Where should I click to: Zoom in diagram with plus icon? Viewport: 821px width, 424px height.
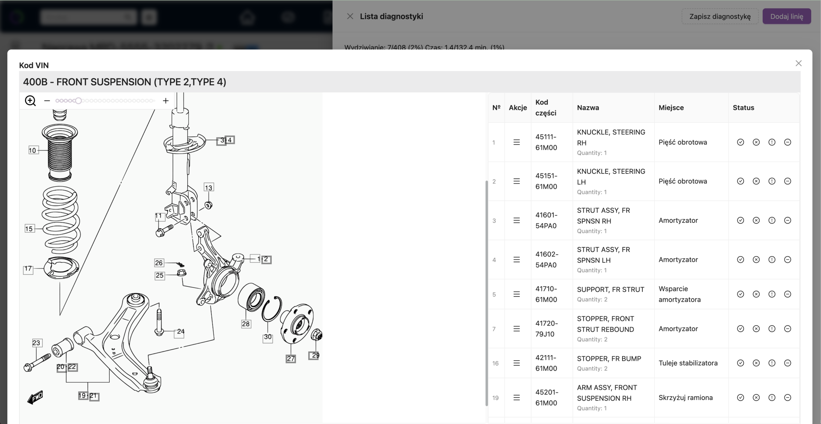166,101
